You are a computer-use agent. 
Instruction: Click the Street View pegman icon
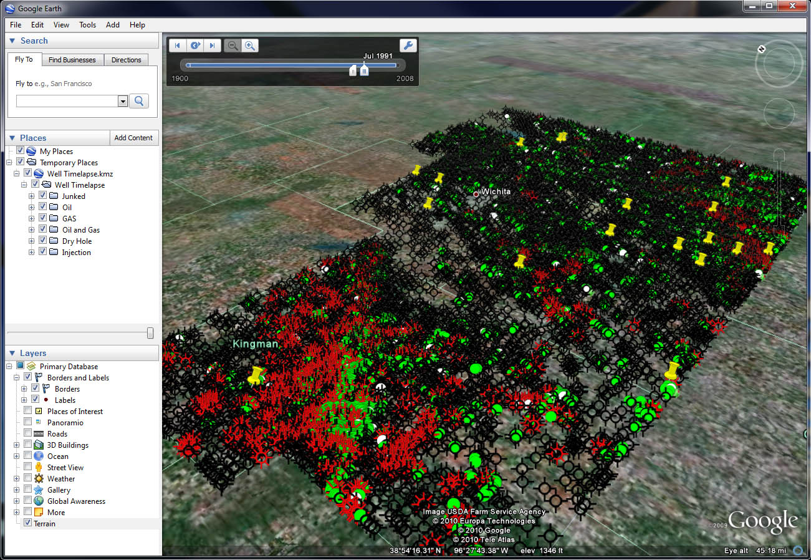(39, 468)
